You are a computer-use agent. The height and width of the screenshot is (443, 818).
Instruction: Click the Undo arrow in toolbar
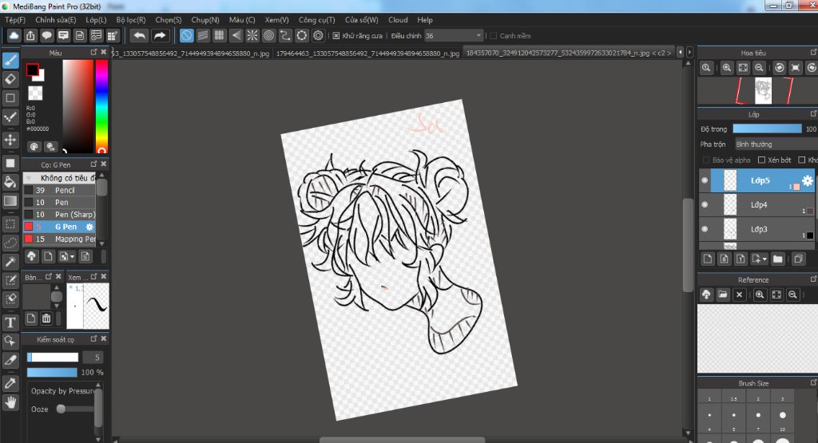139,35
